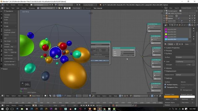Open the Render menu in the Info header
Viewport: 198px width, 111px height.
(13, 5)
